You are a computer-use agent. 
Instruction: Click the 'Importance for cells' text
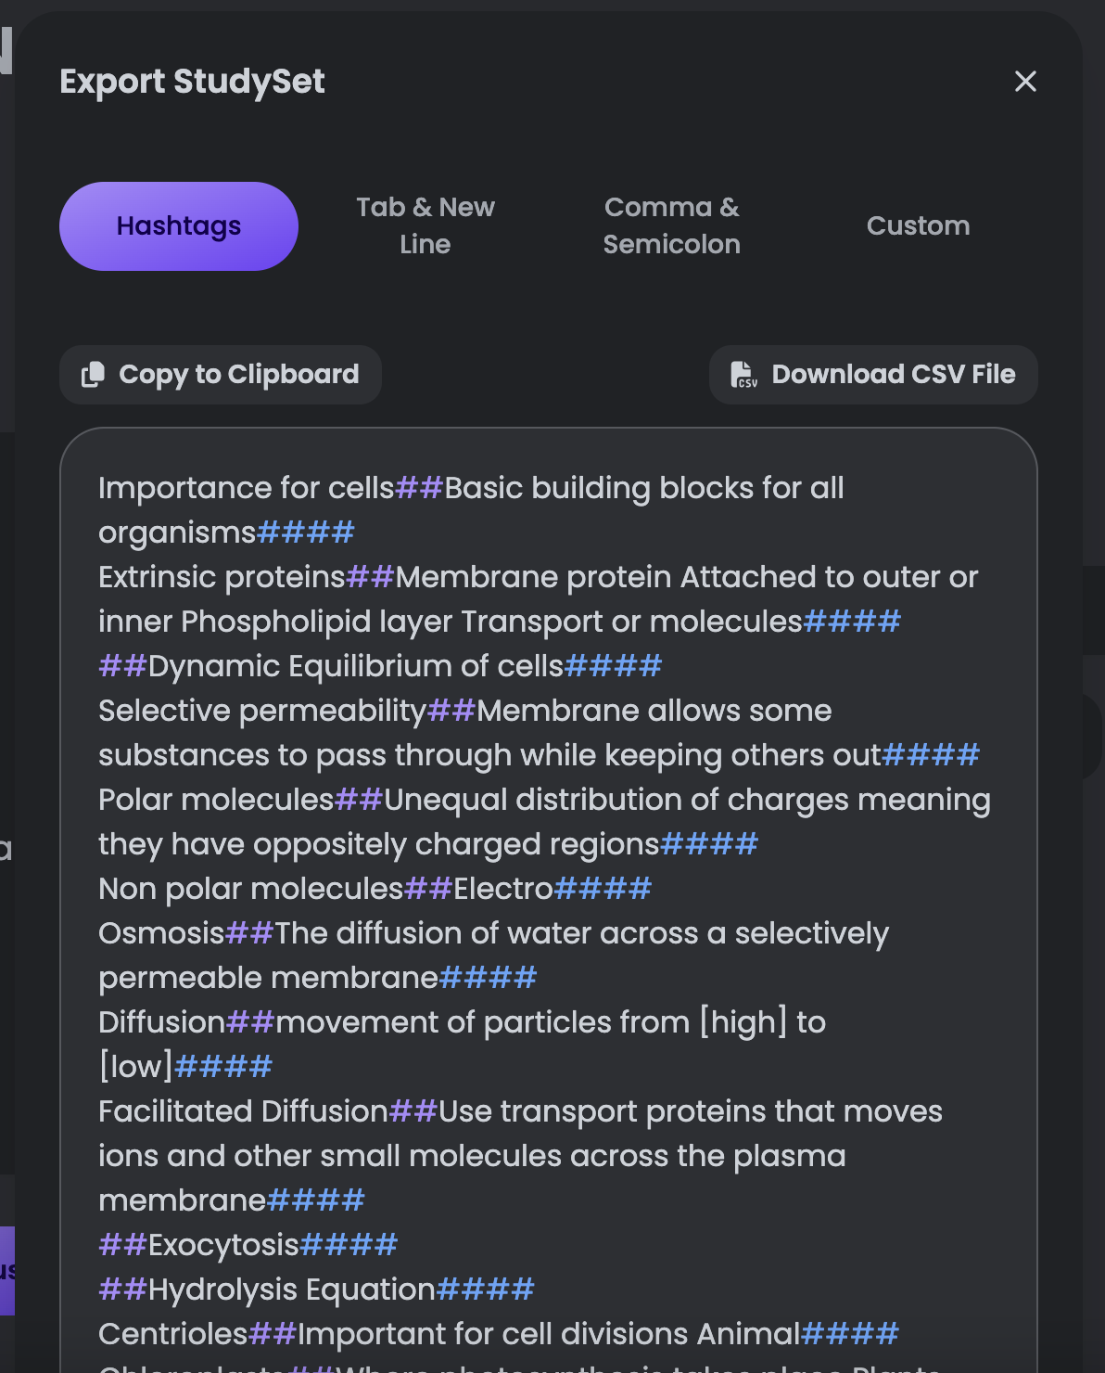pyautogui.click(x=247, y=488)
